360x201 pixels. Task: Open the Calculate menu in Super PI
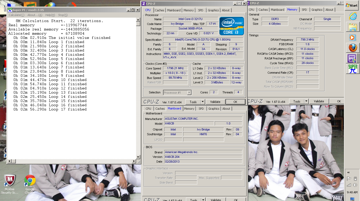click(x=16, y=15)
